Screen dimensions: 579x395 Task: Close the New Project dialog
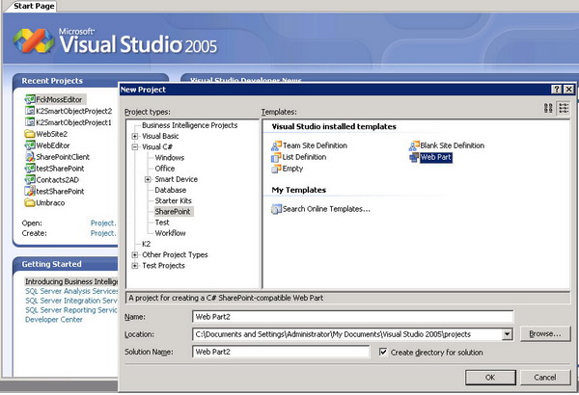tap(569, 90)
